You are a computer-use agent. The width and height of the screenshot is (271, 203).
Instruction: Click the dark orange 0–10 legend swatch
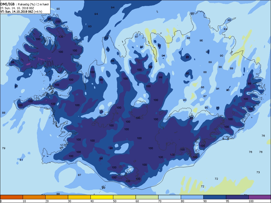11,197
